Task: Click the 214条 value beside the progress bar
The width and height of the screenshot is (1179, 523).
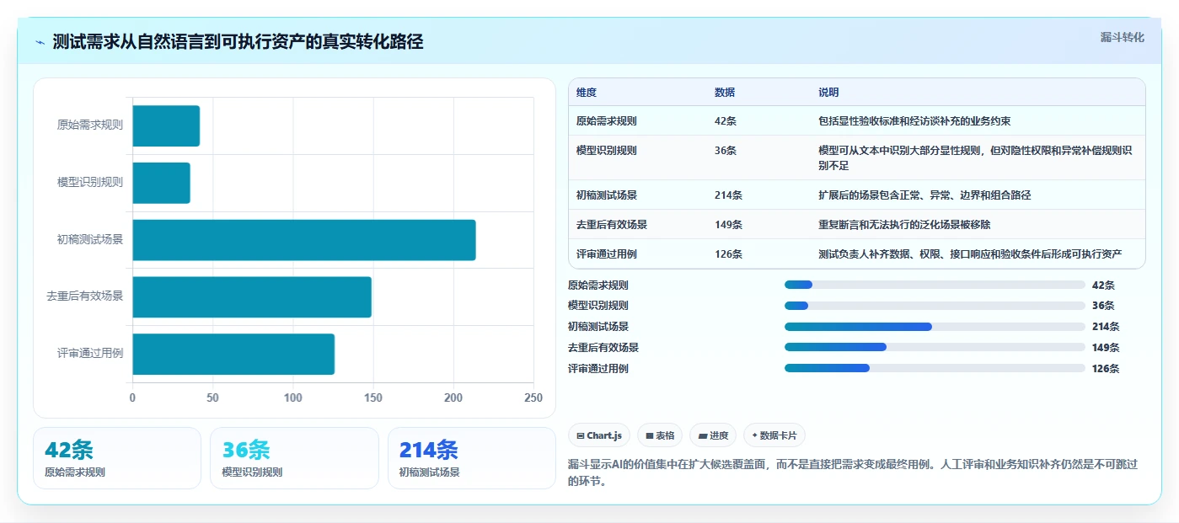Action: pos(1106,327)
